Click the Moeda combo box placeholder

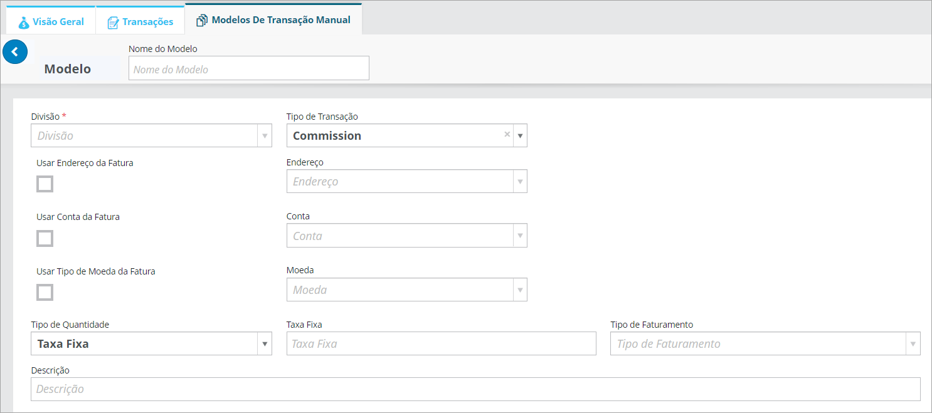coord(310,290)
